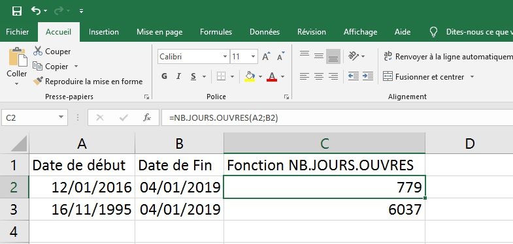Click the fx insert function icon
The height and width of the screenshot is (244, 513).
coord(147,117)
